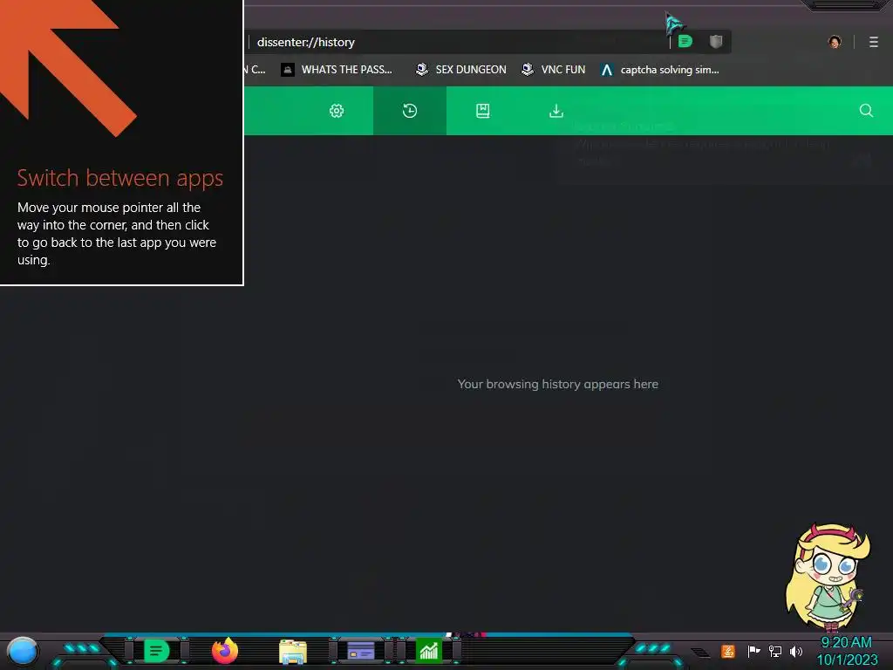This screenshot has height=670, width=893.
Task: Click the dissenter://history address bar
Action: (455, 42)
